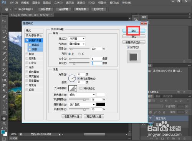Uncheck the 斜面和浮雕 style checkbox
The height and width of the screenshot is (141, 192).
pos(26,41)
